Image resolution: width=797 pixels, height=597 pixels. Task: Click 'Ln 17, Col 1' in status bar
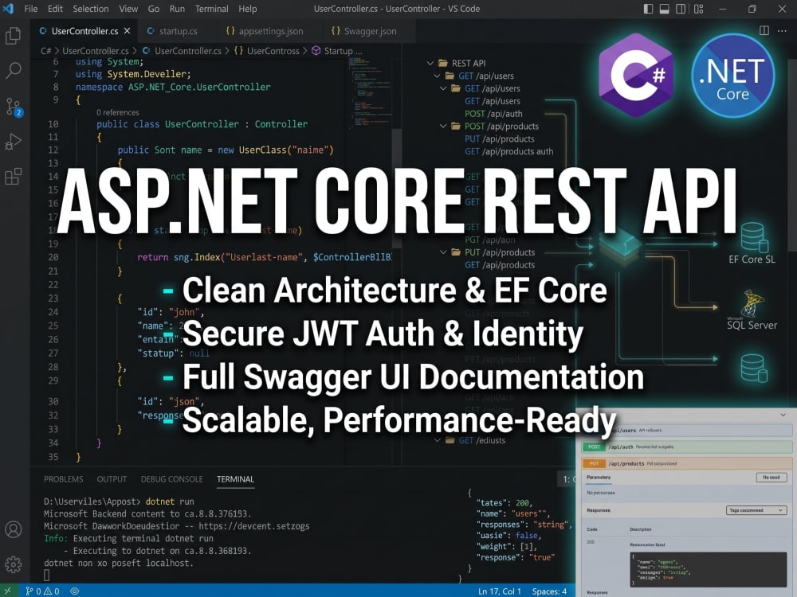(x=500, y=591)
